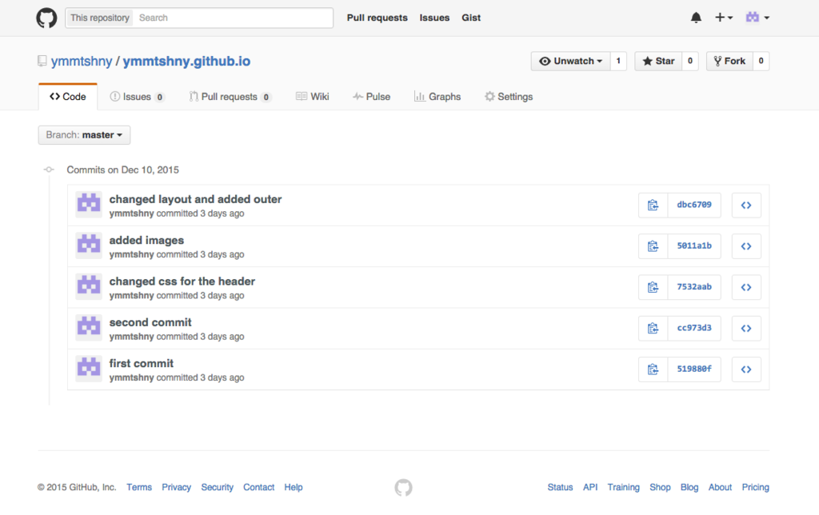Open commit hash 5011a1b
This screenshot has width=819, height=515.
(x=694, y=246)
